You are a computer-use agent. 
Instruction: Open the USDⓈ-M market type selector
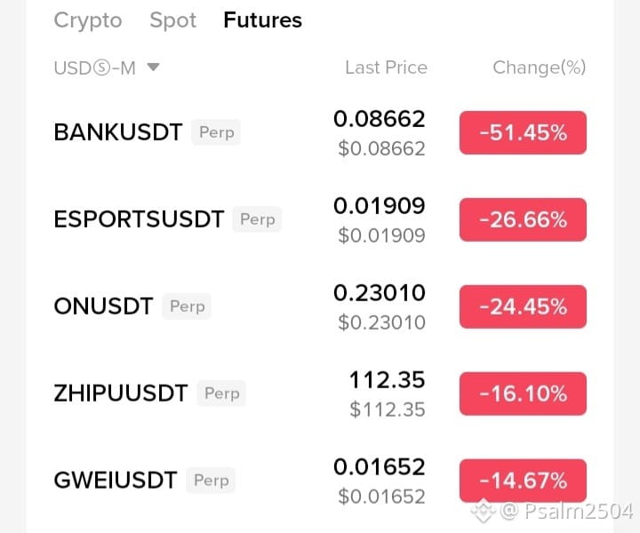pos(107,68)
